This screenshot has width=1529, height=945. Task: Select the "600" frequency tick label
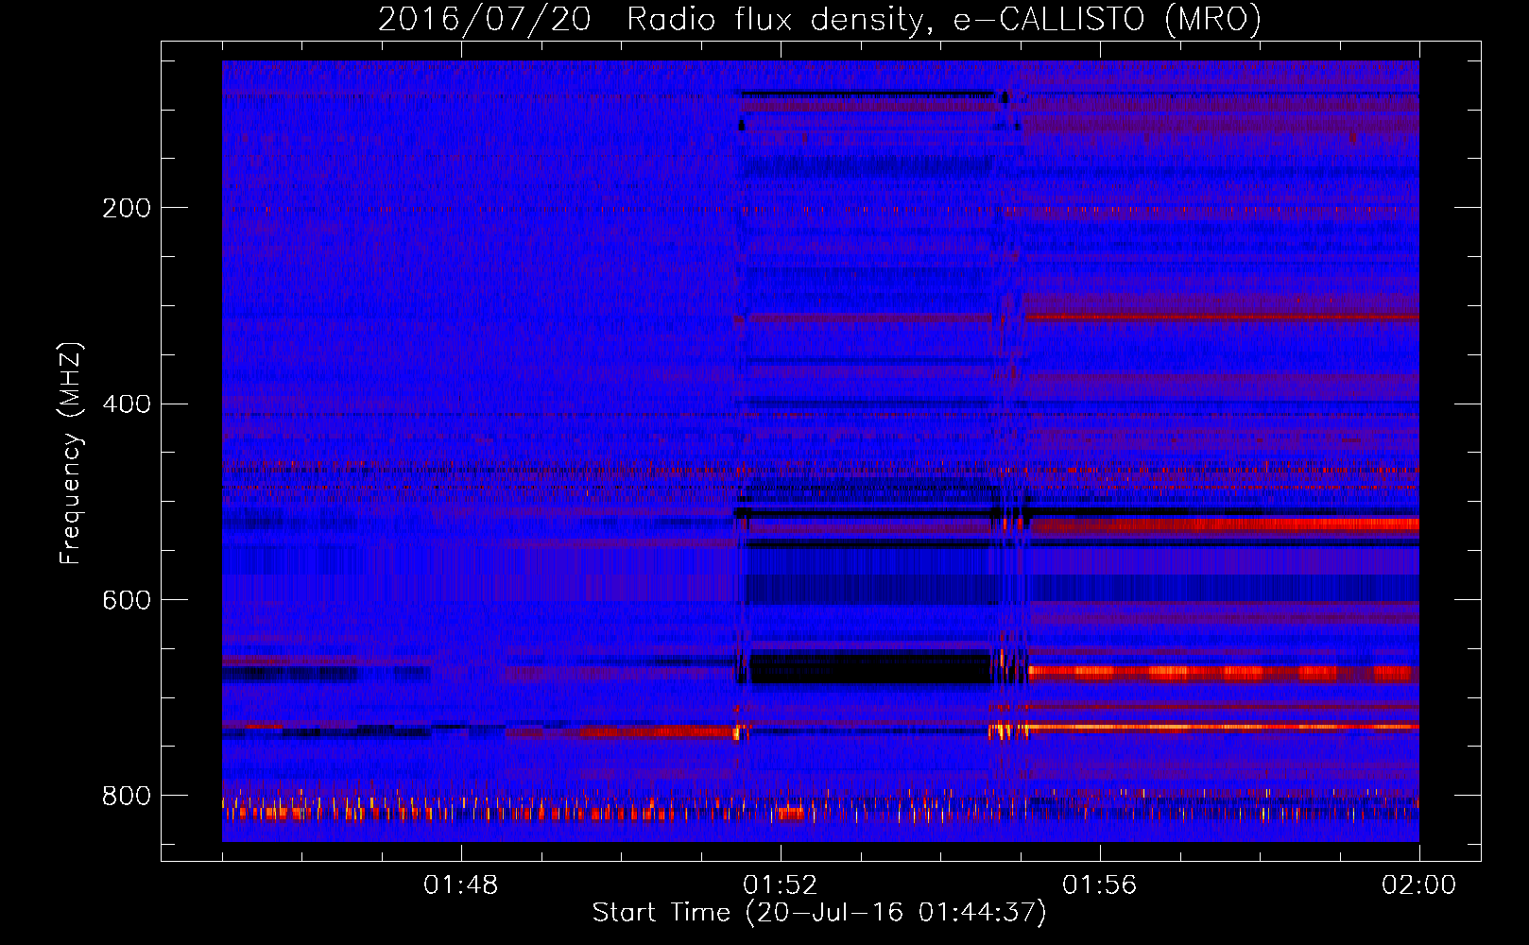[127, 600]
